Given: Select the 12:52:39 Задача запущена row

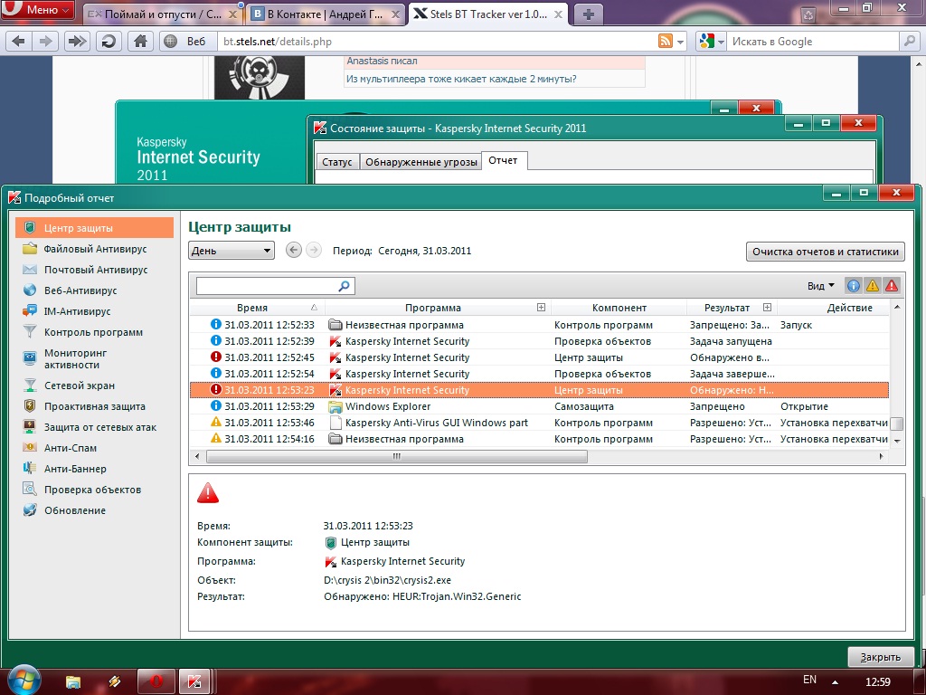Looking at the screenshot, I should 539,341.
